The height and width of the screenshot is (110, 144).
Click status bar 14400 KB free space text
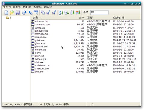(18, 104)
